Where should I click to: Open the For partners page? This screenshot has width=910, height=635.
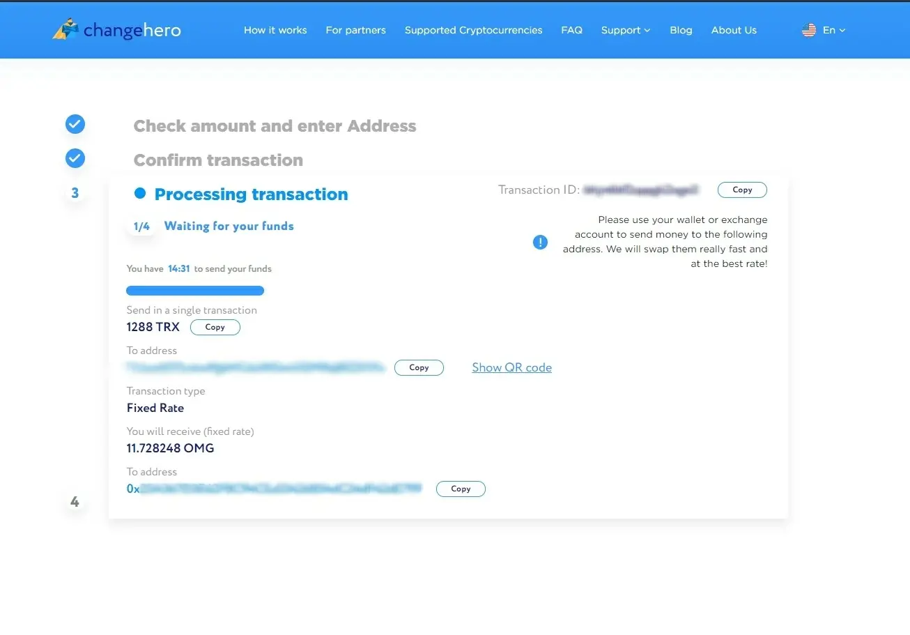pyautogui.click(x=355, y=30)
